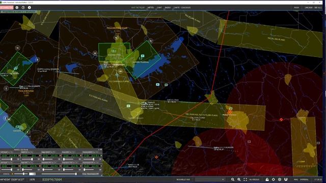The image size is (326, 183).
Task: Select the red diamond marker over Mineralnye Vody
Action: (230, 112)
